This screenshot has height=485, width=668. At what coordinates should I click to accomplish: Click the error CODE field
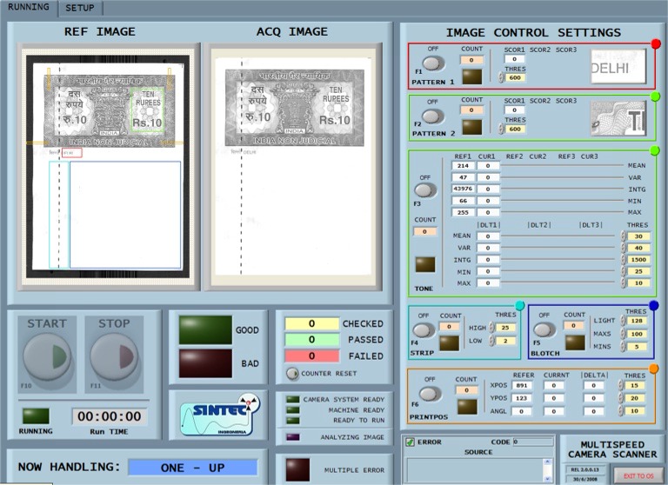pos(533,442)
